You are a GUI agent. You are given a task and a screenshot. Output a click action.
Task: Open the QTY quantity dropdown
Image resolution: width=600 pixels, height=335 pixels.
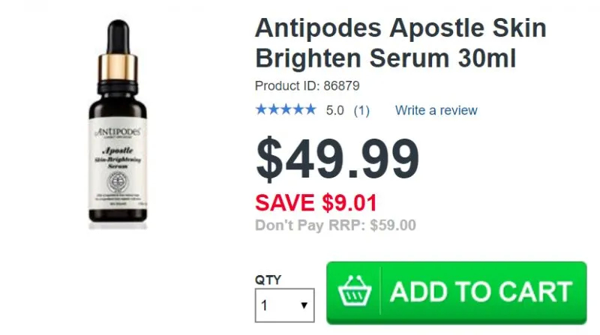coord(285,305)
